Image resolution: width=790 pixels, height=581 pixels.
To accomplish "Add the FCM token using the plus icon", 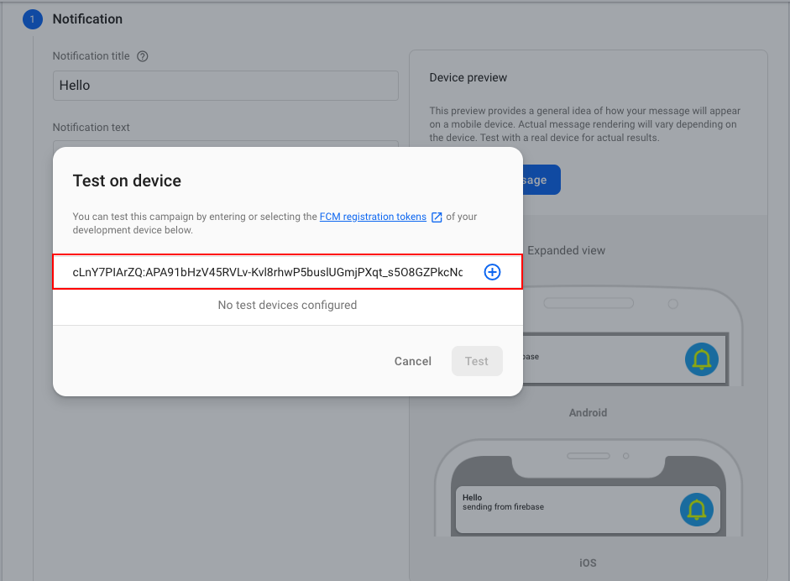I will 492,271.
